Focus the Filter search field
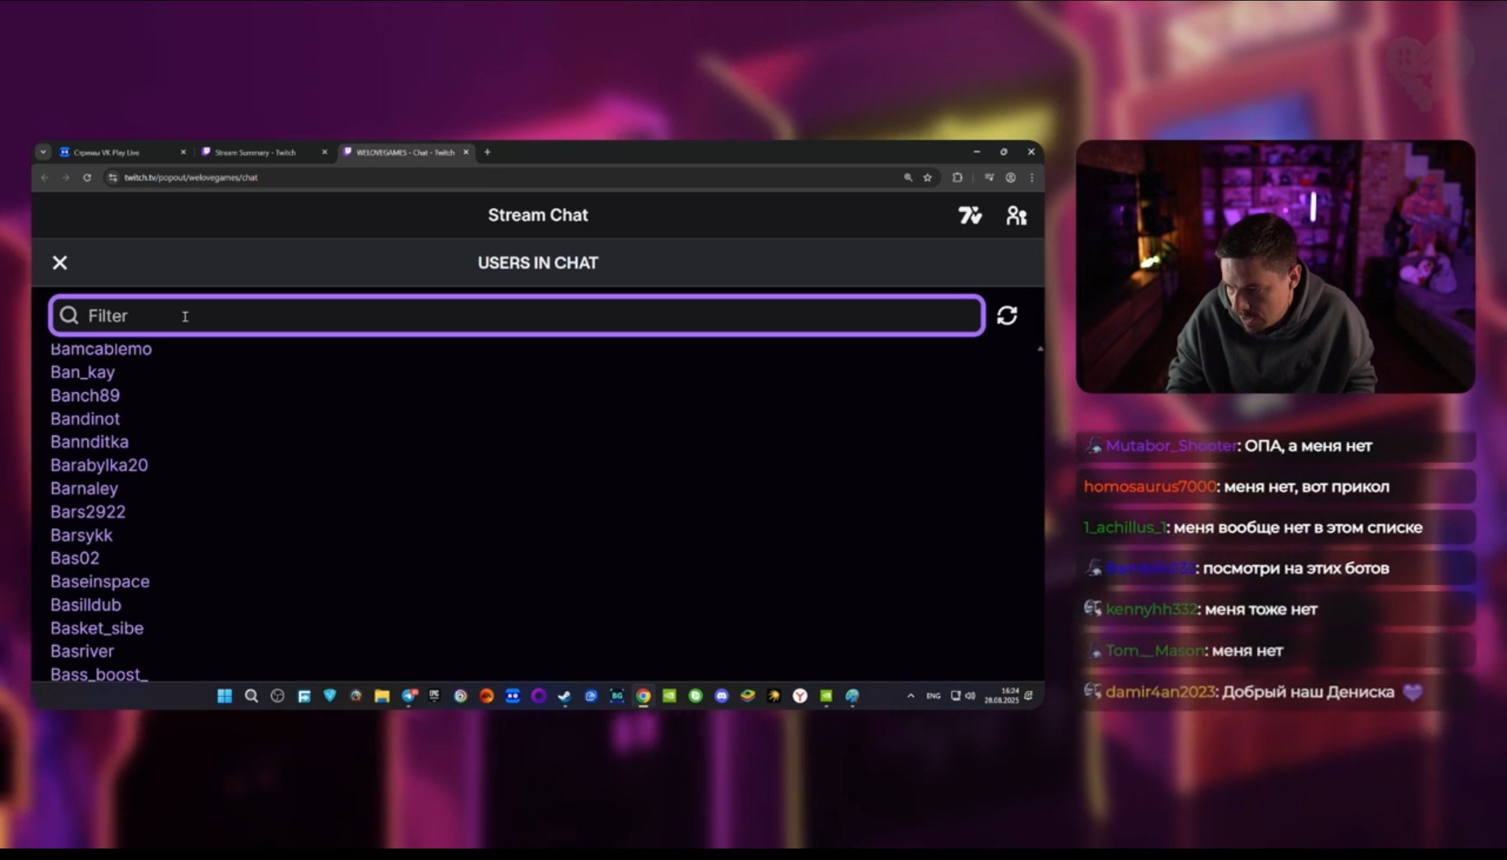1507x860 pixels. [515, 316]
